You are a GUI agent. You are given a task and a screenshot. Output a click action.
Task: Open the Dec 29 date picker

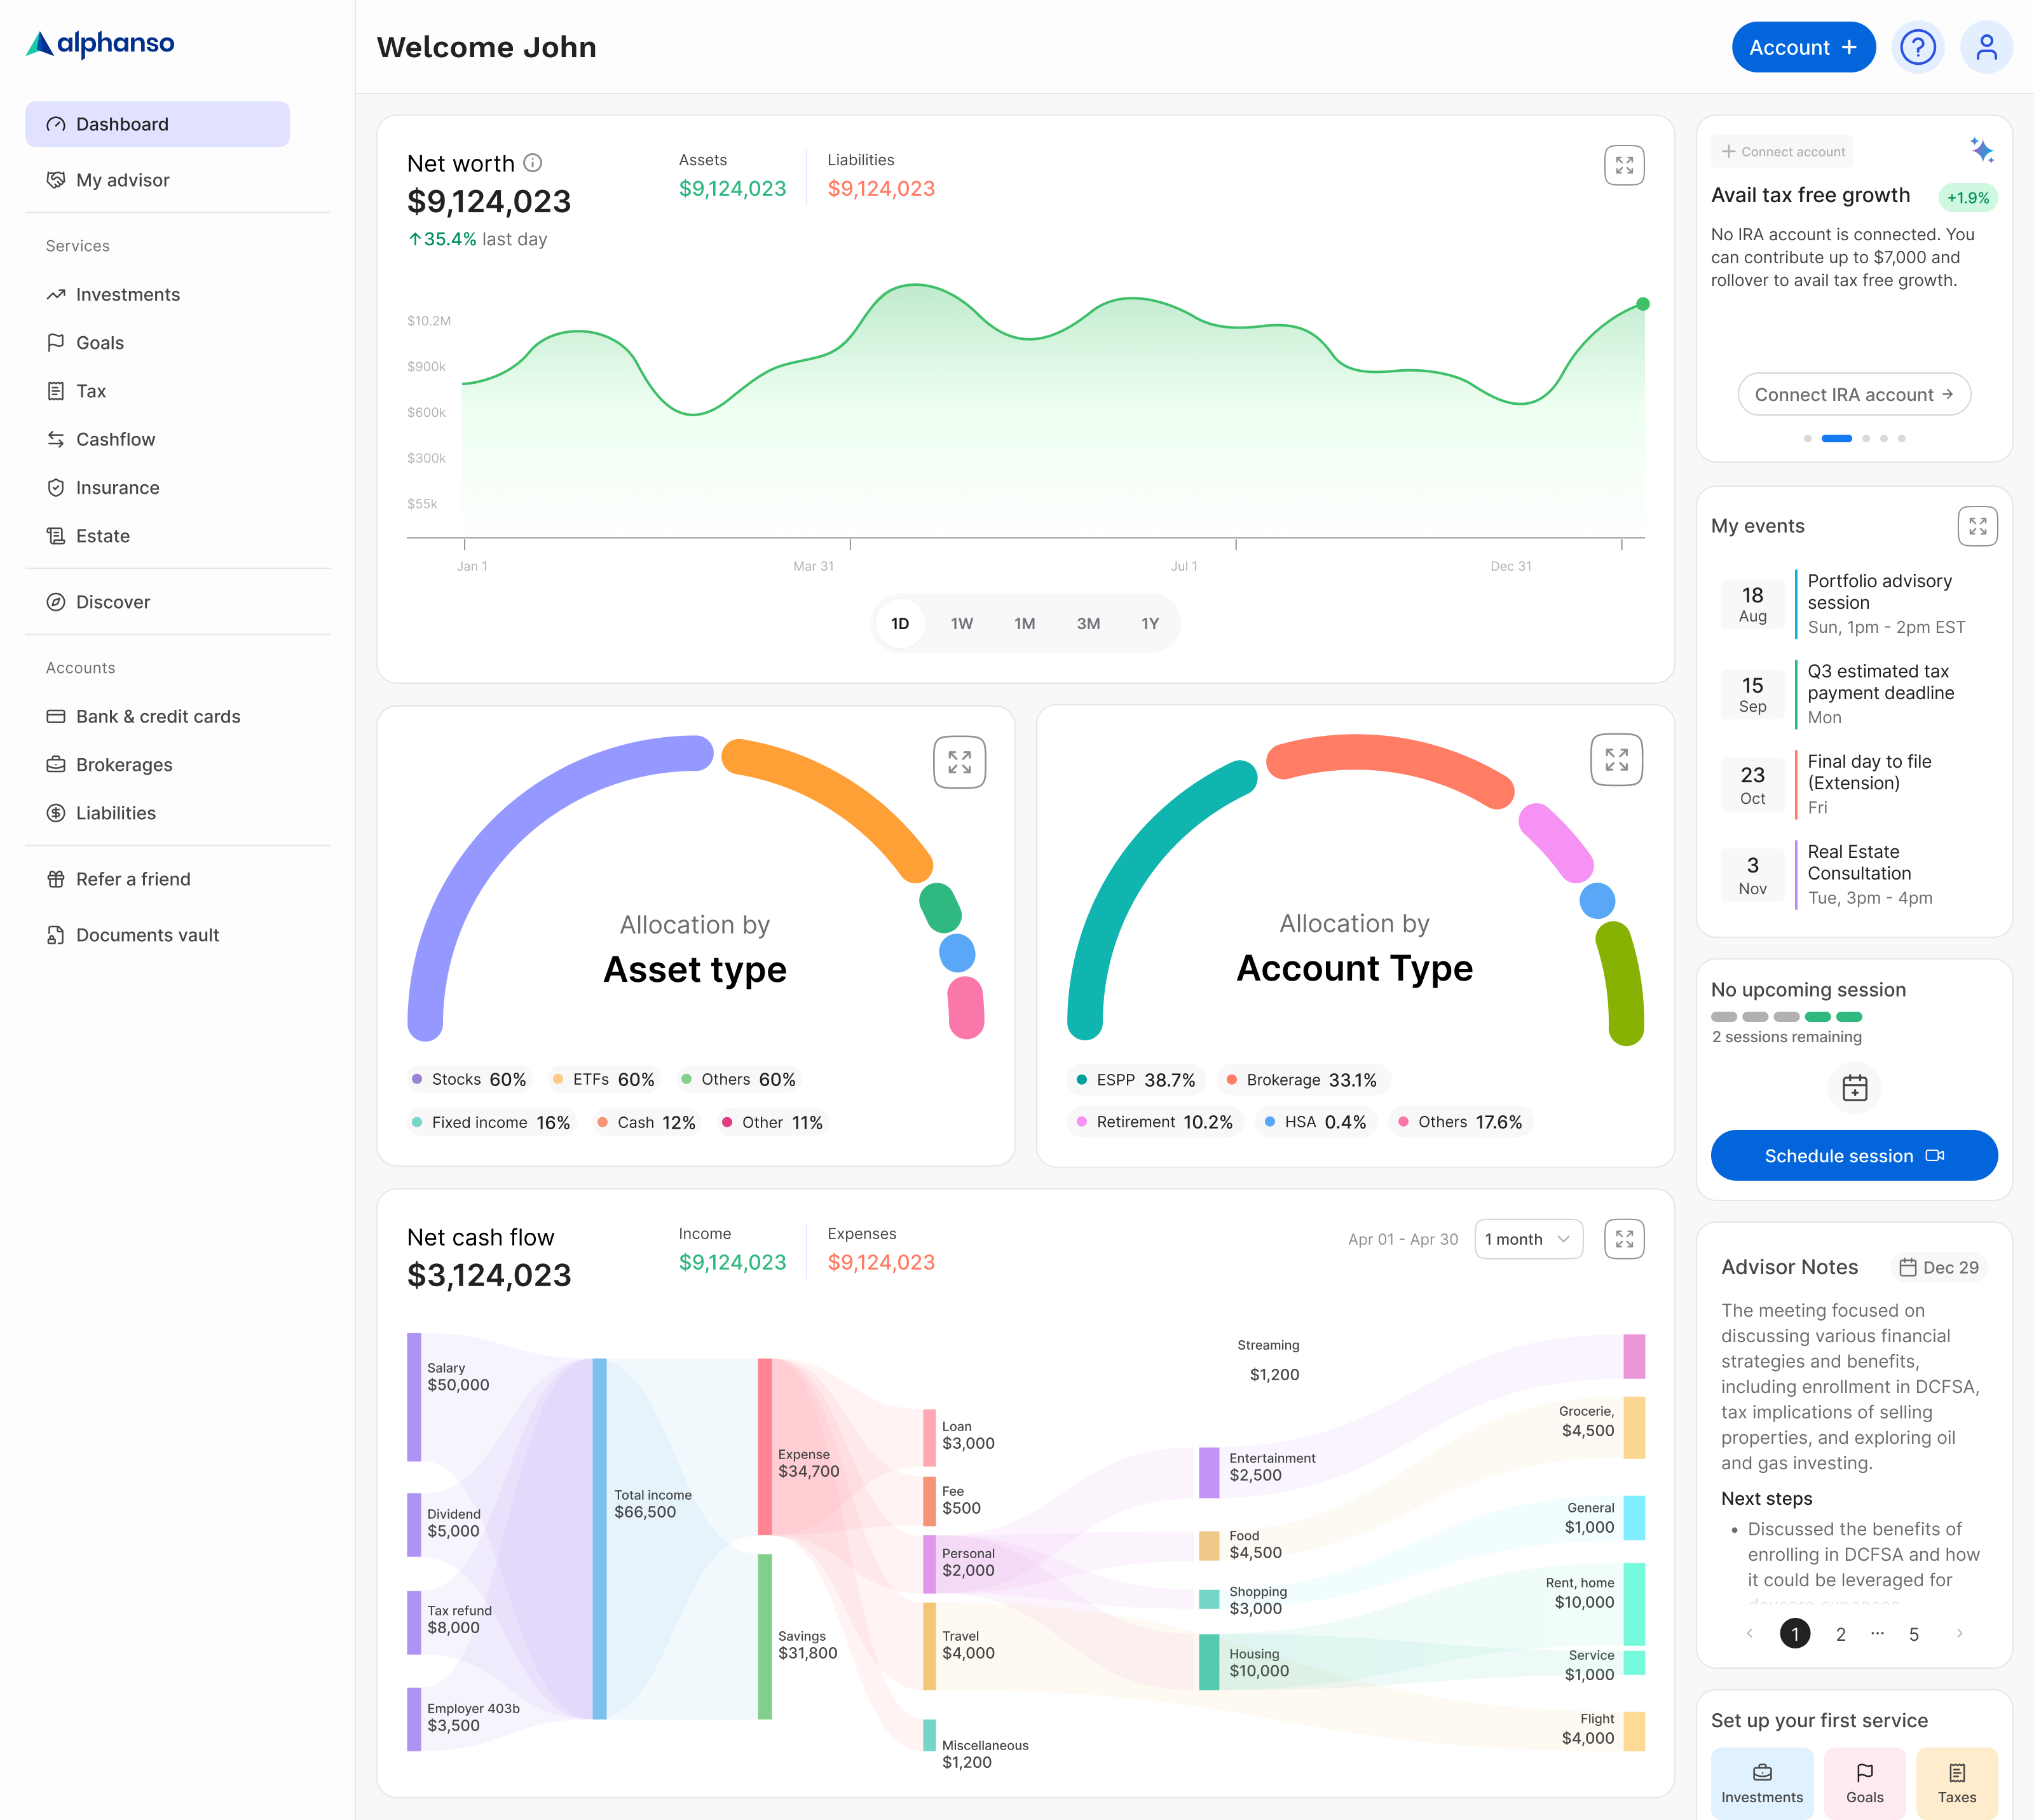(x=1938, y=1267)
